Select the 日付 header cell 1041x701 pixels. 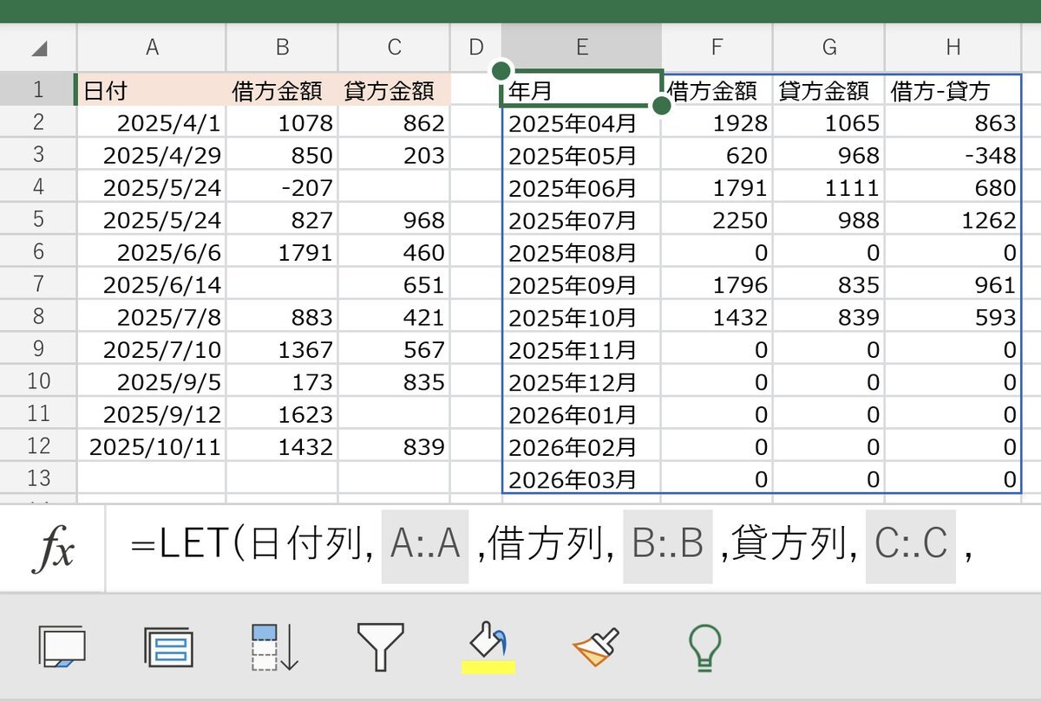tap(152, 90)
